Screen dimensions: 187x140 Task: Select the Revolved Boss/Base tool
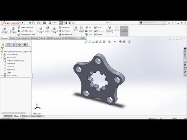tap(13, 30)
